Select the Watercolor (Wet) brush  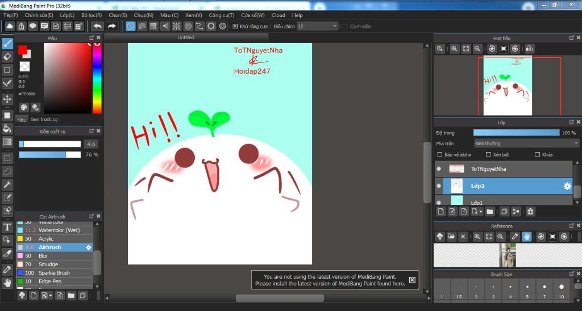(55, 230)
